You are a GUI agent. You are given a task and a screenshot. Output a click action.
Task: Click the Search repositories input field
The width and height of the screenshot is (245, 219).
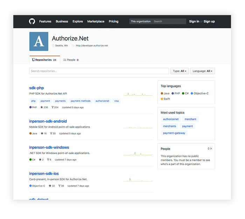[x=99, y=71]
